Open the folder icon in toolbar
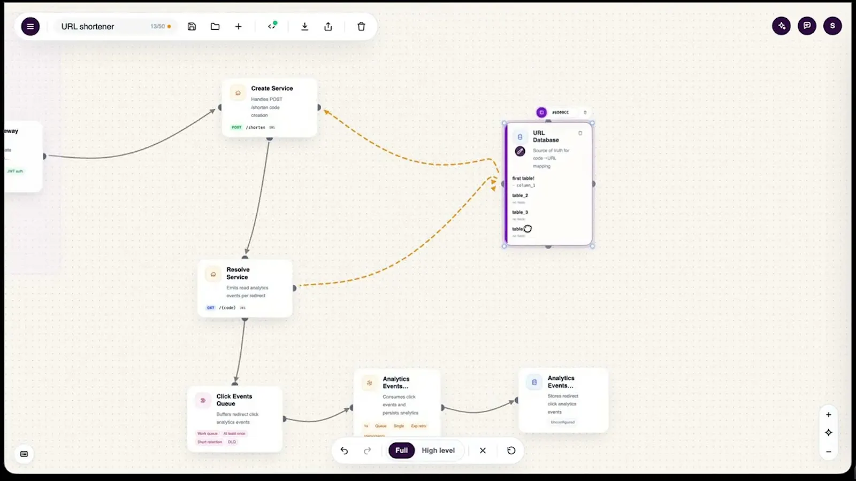The width and height of the screenshot is (856, 481). (x=215, y=26)
